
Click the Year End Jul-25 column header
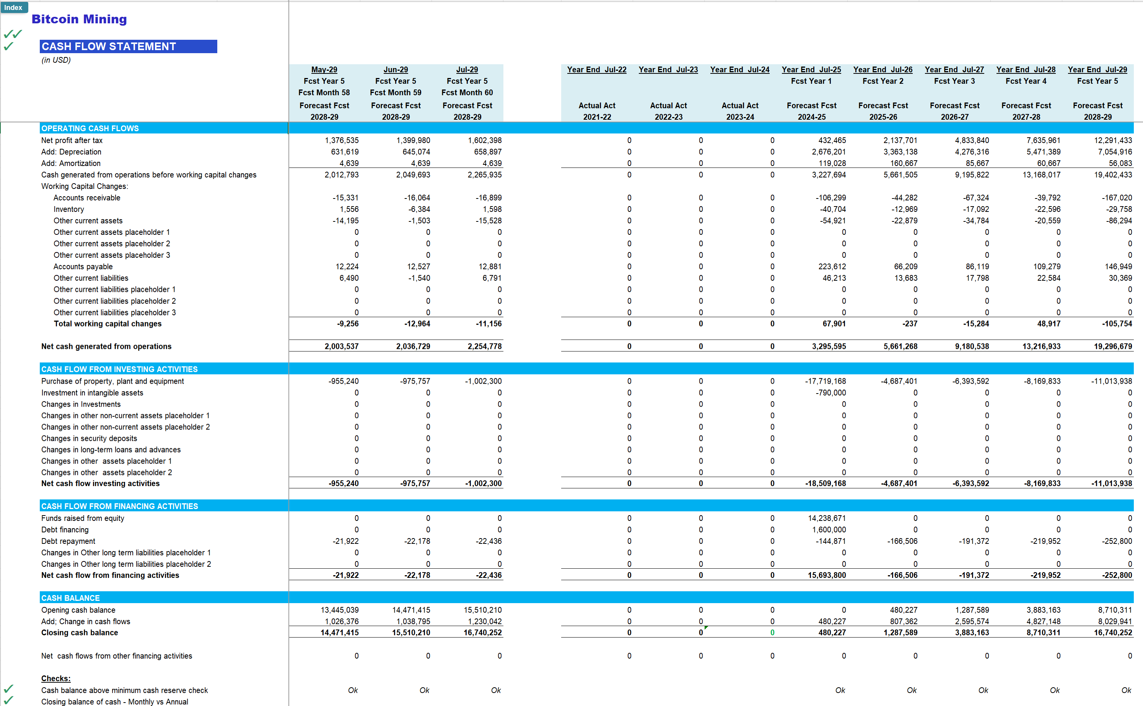pos(811,69)
